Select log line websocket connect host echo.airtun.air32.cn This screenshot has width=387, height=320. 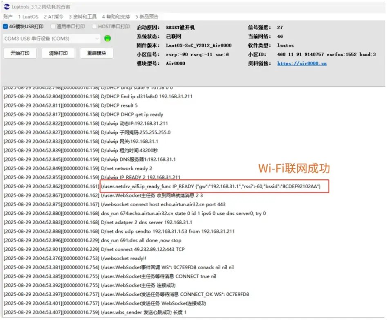click(x=114, y=204)
